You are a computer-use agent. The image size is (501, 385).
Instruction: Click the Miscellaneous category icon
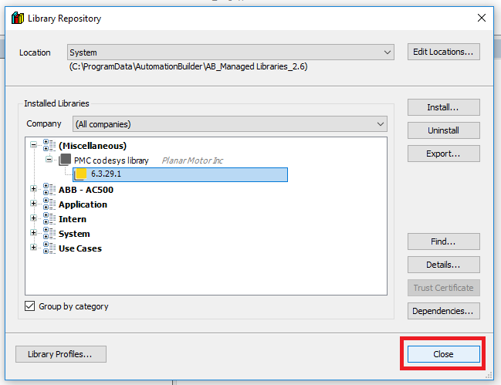49,145
